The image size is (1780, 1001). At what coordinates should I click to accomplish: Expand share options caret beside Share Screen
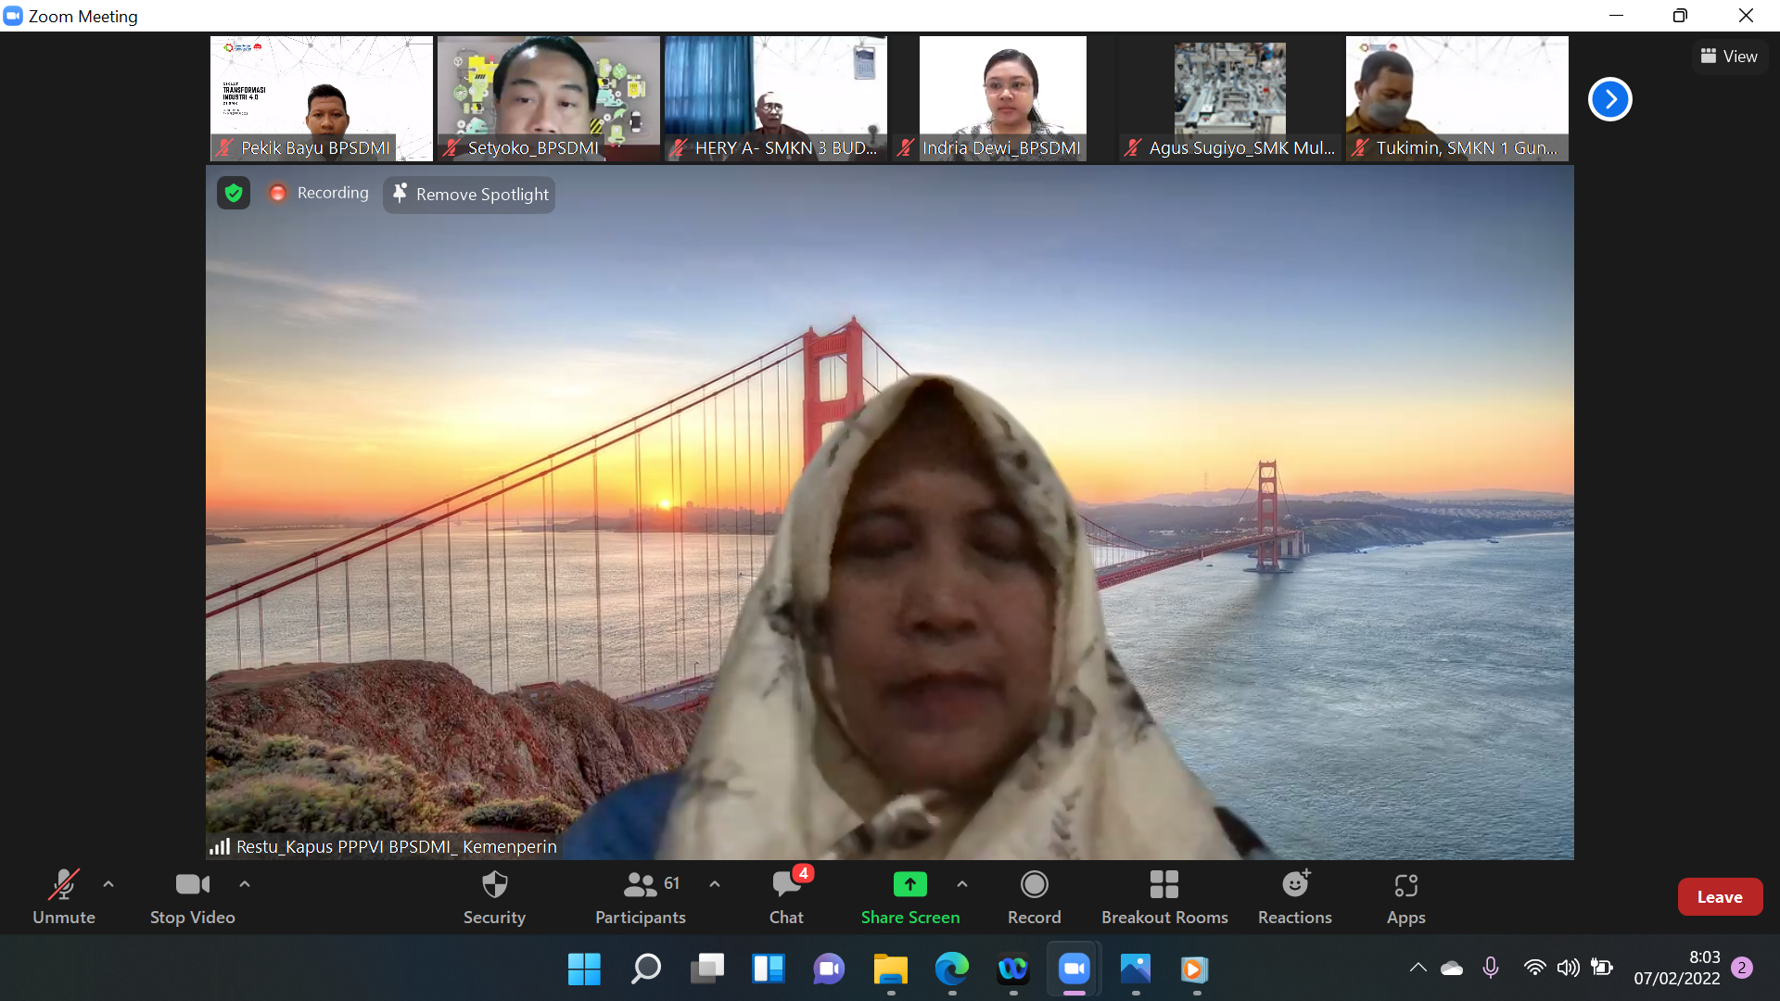962,884
